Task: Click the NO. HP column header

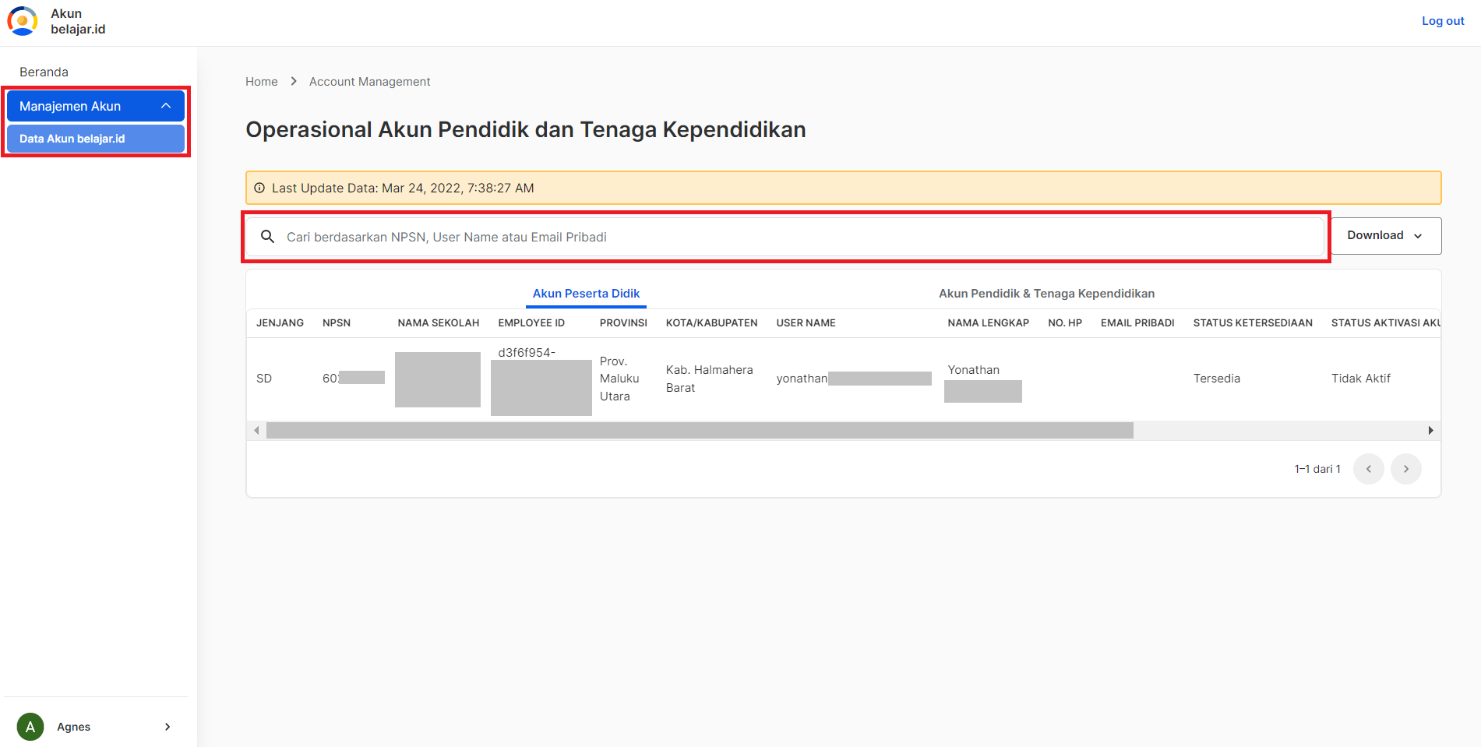Action: pos(1065,322)
